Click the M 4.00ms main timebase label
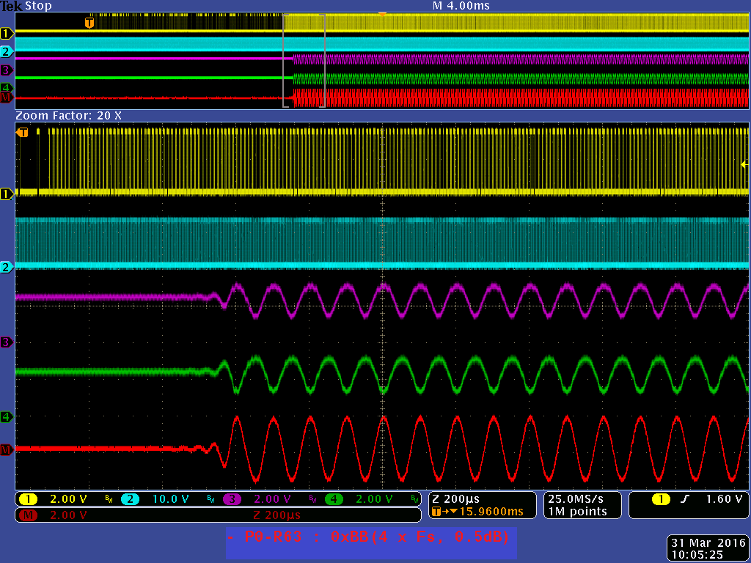 tap(461, 6)
